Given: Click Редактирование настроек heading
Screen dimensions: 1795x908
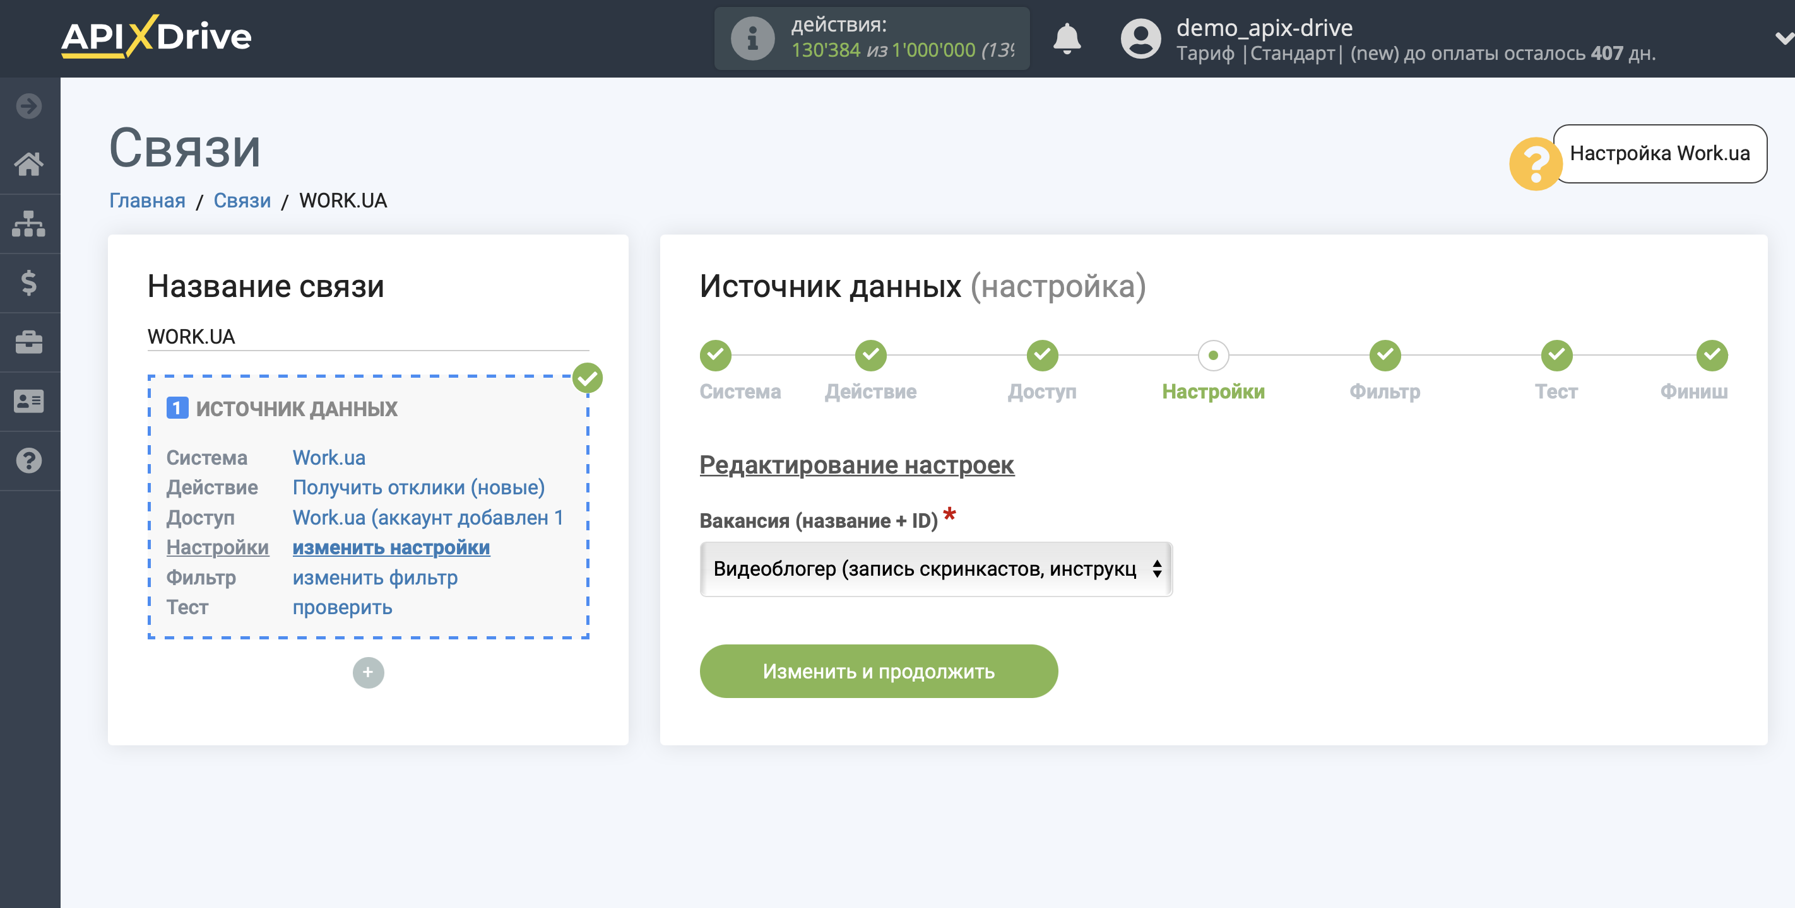Looking at the screenshot, I should 856,465.
